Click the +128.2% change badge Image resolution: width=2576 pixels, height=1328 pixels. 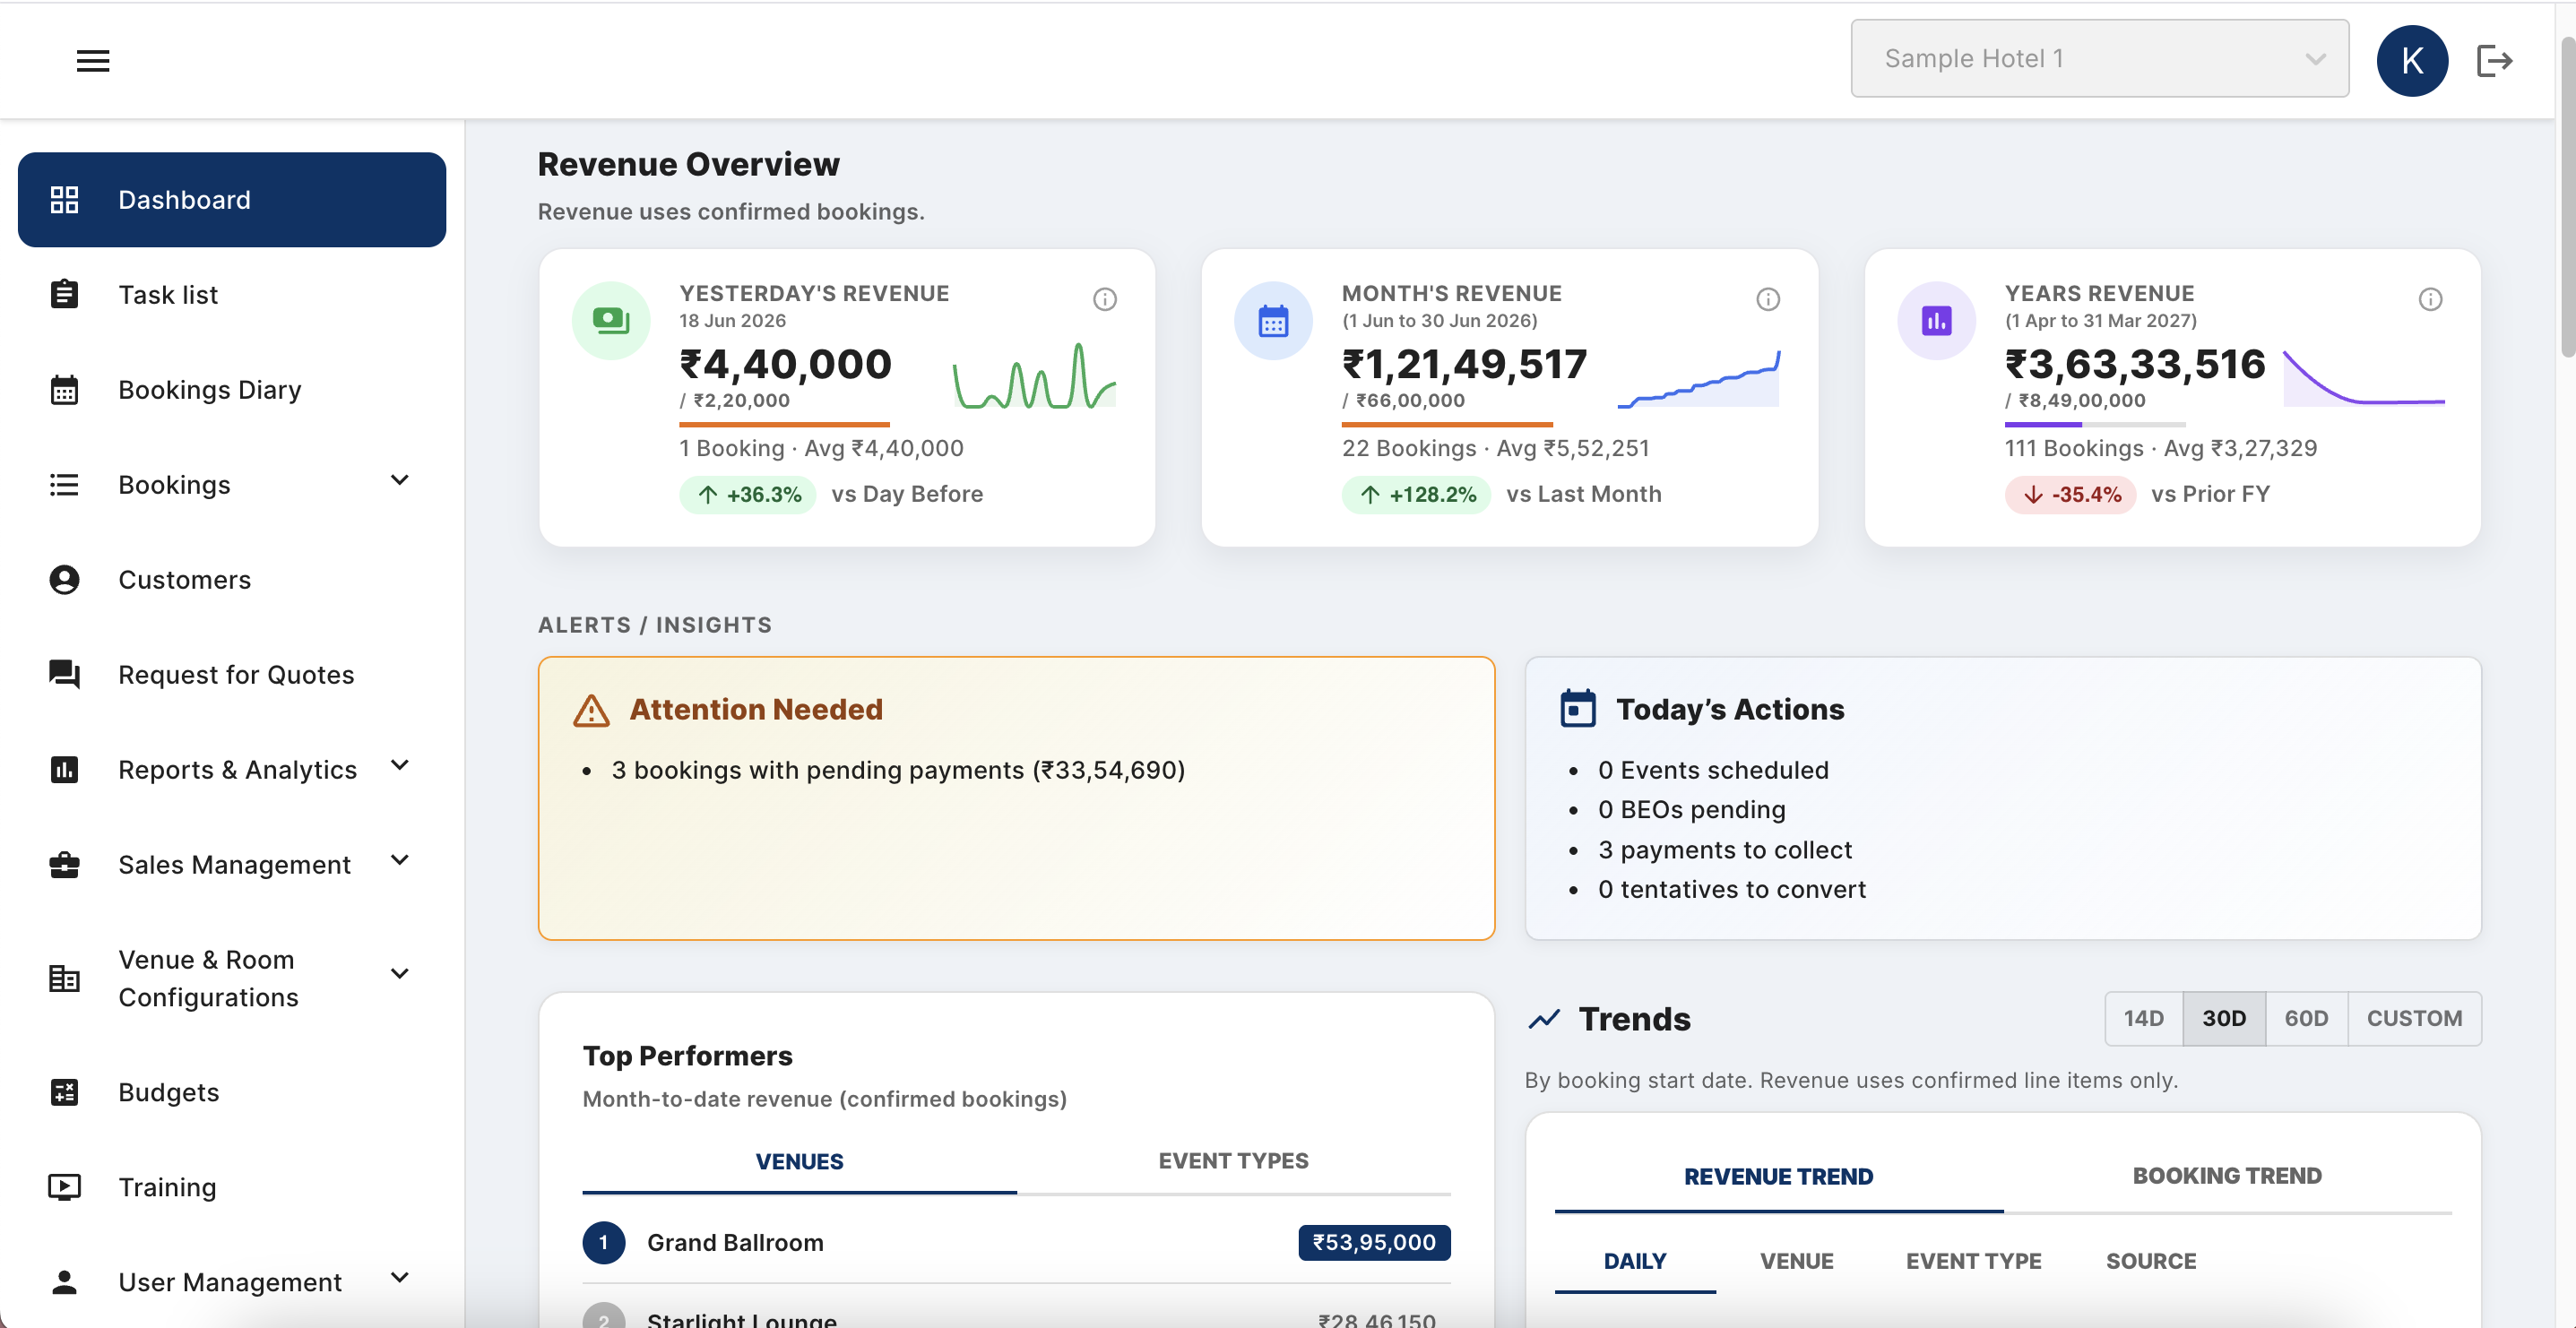1416,494
